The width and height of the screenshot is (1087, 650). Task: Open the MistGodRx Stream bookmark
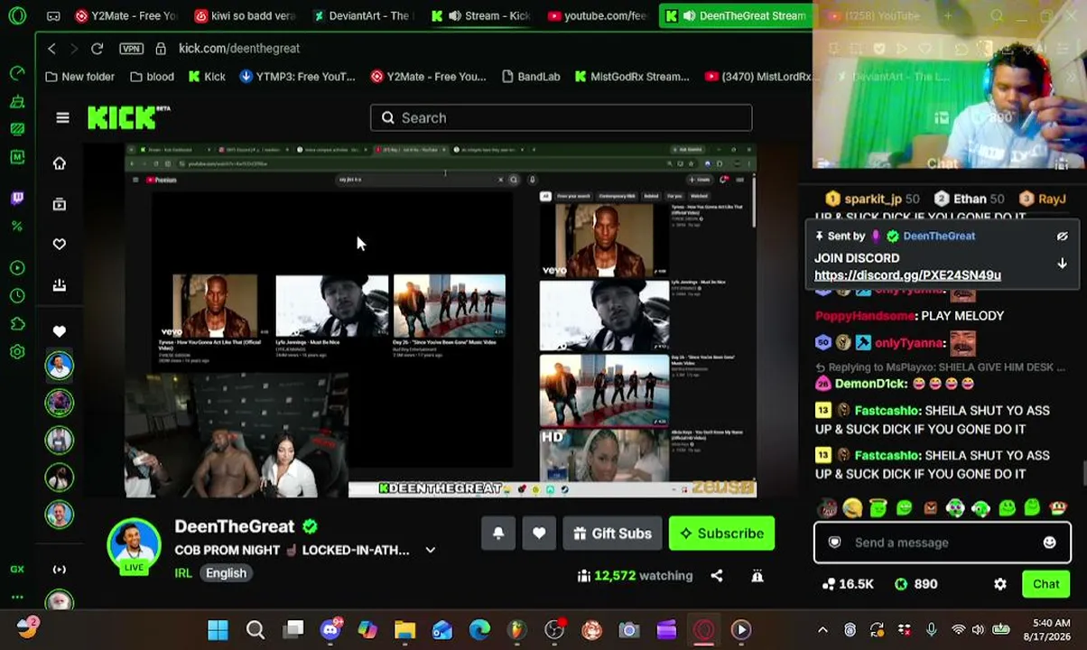click(x=631, y=77)
